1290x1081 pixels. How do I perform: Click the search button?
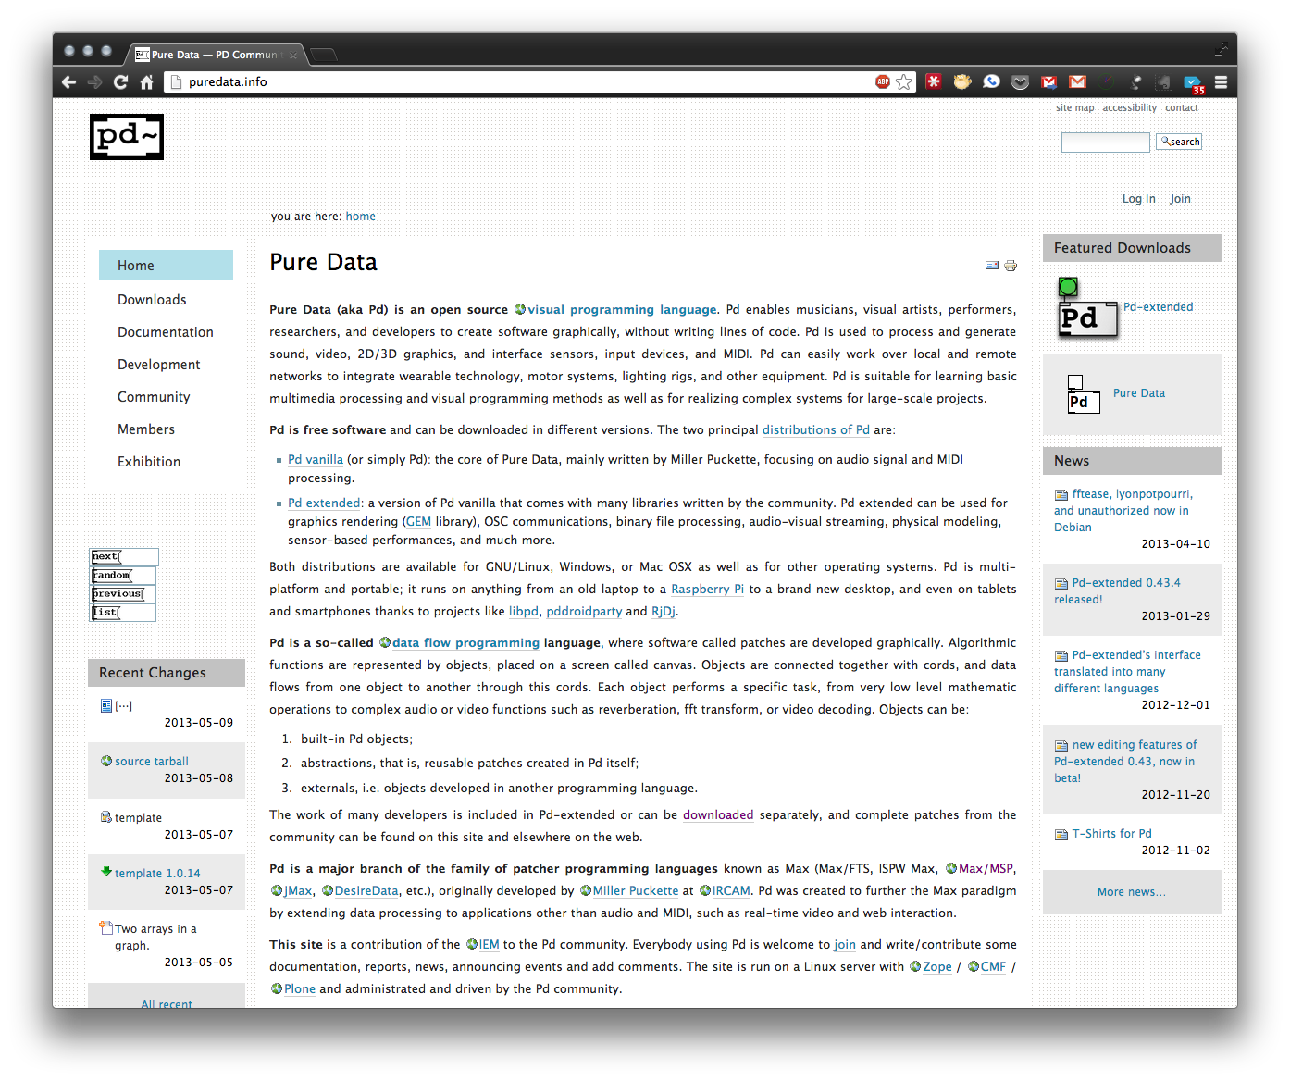1179,142
